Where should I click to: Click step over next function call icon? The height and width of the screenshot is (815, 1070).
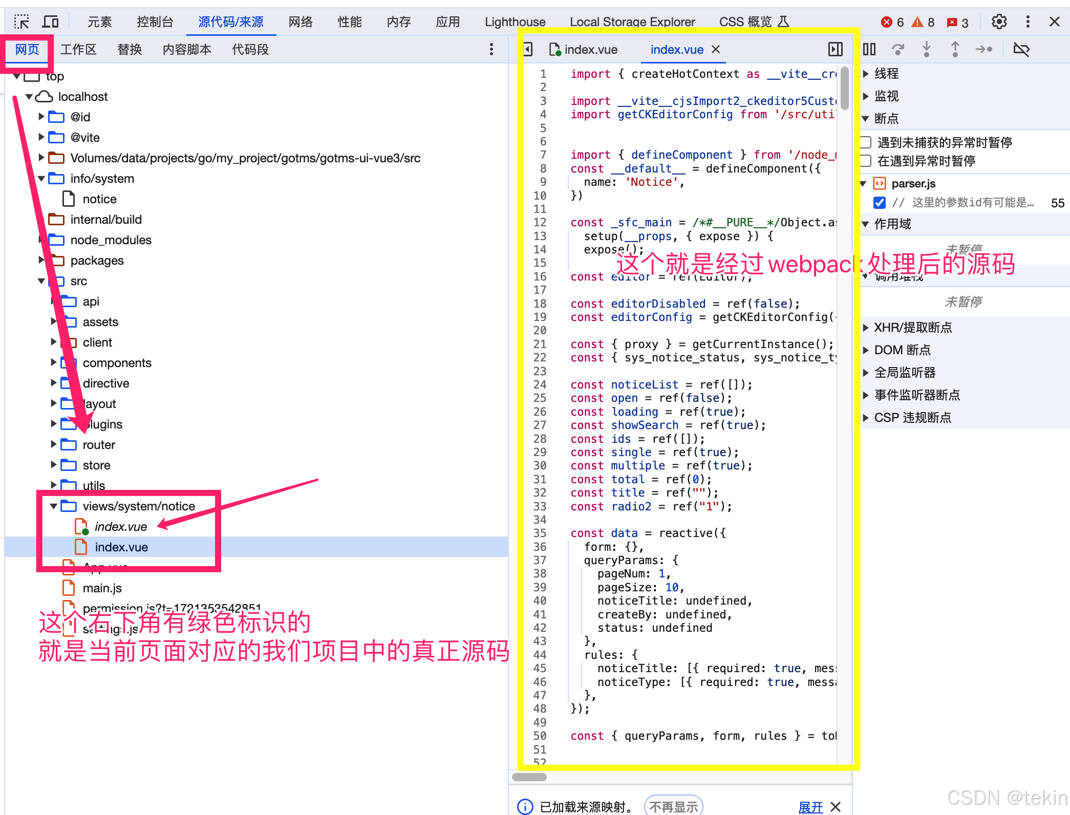[x=898, y=49]
